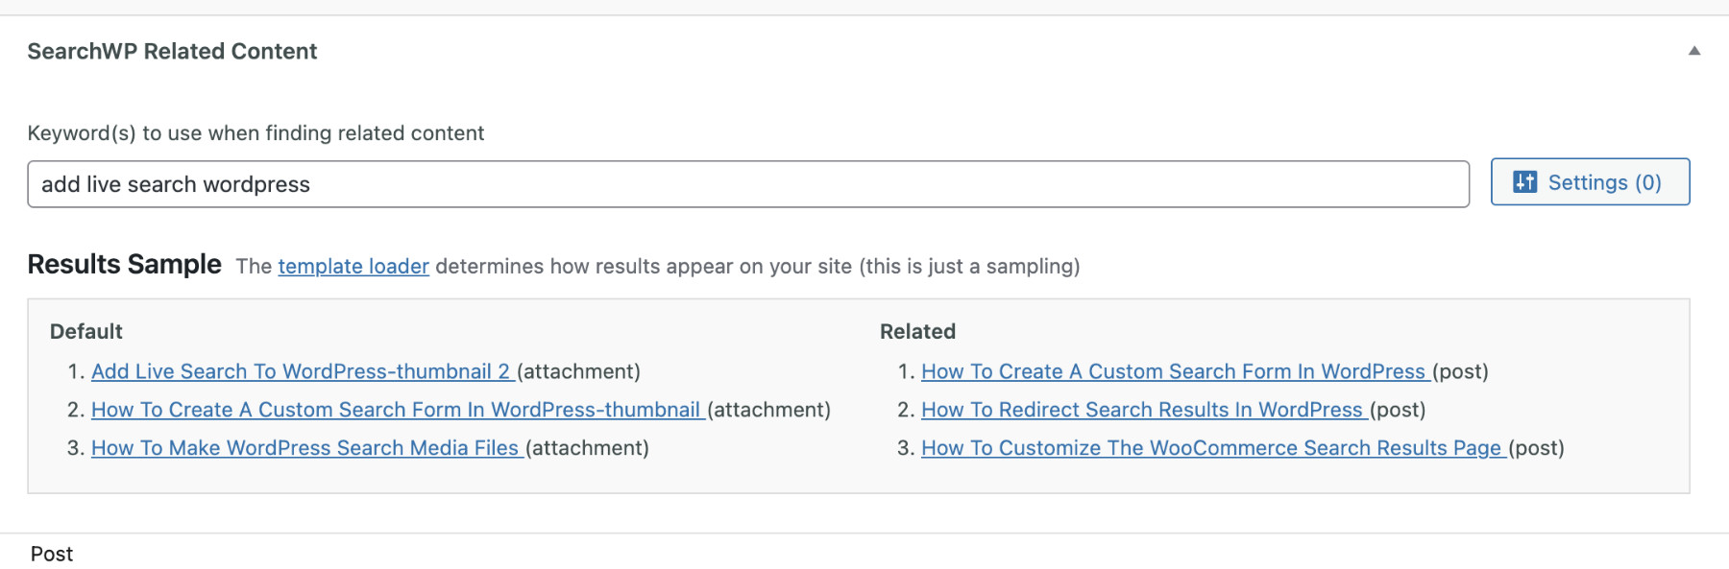Viewport: 1729px width, 569px height.
Task: Open related post How To Create A Custom Search Form In WordPress
Action: point(1174,371)
